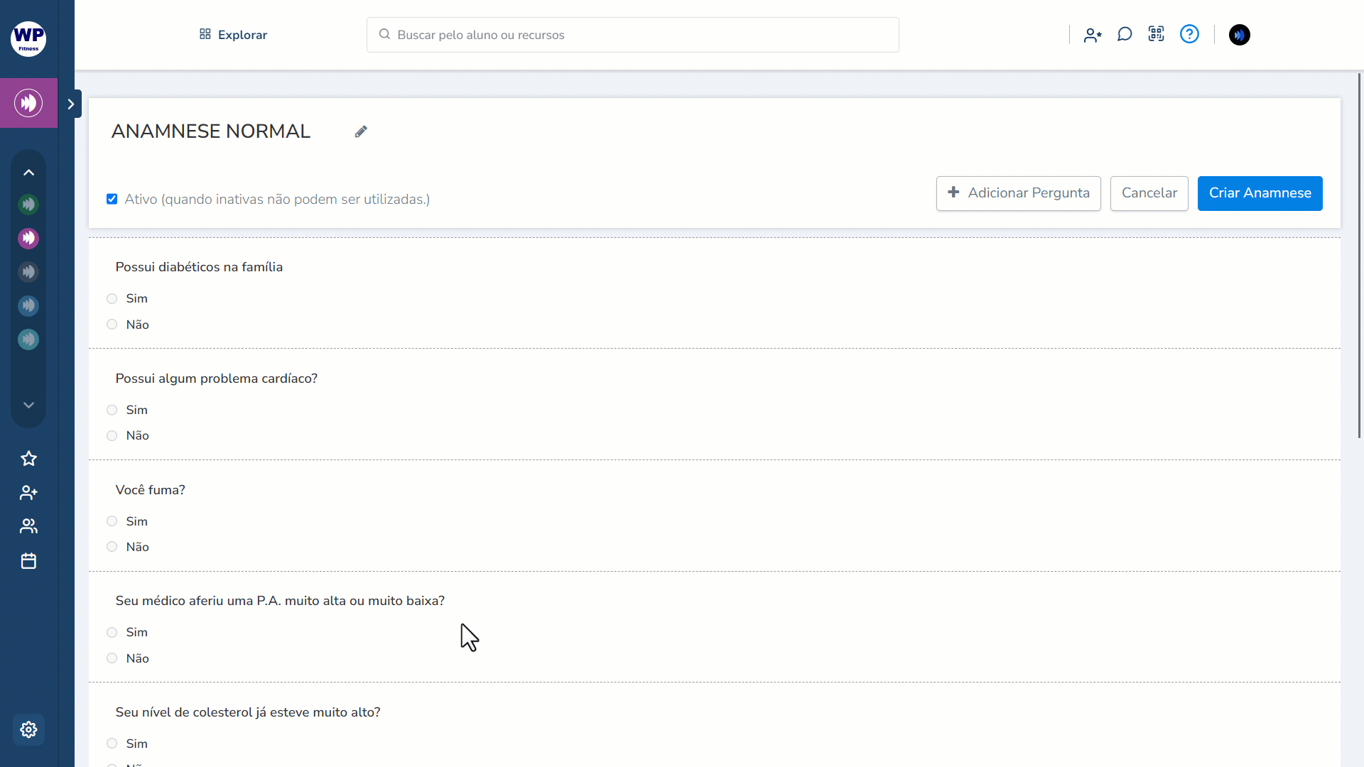Open the Explorar menu

click(233, 35)
